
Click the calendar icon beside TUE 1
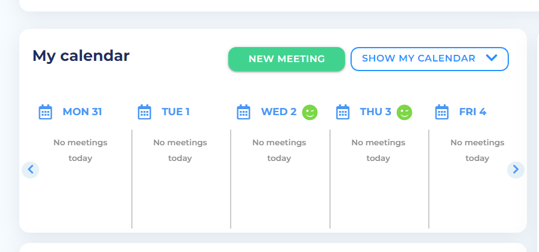point(145,112)
